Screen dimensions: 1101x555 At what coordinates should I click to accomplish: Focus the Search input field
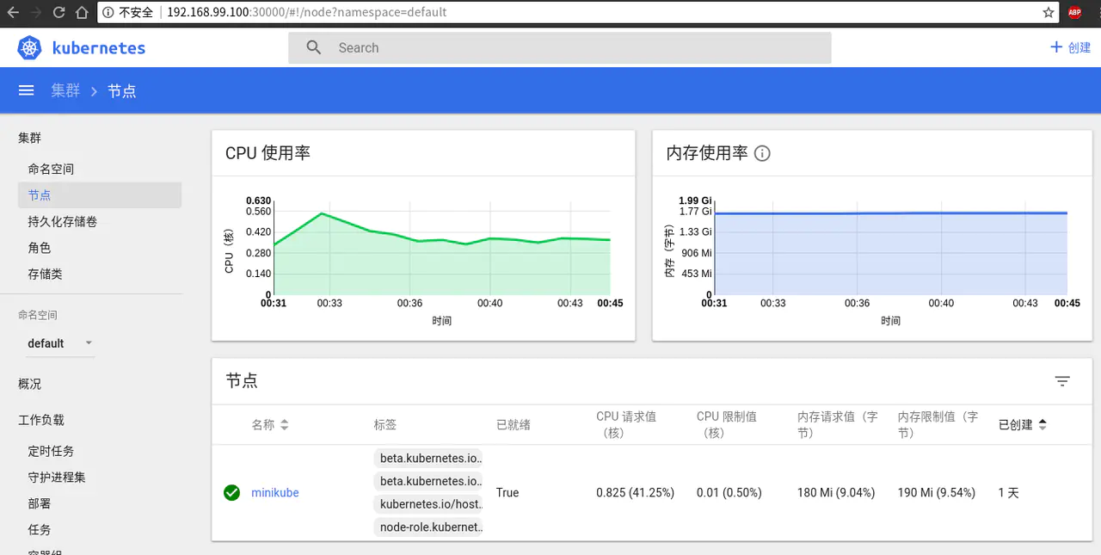coord(559,48)
